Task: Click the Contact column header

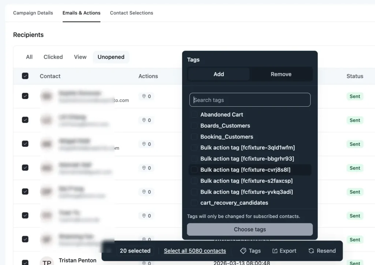Action: (50, 76)
